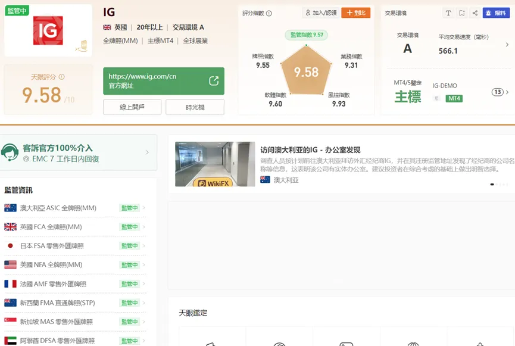515x346 pixels.
Task: Click the 監管中 badge on ASIC row
Action: [129, 208]
